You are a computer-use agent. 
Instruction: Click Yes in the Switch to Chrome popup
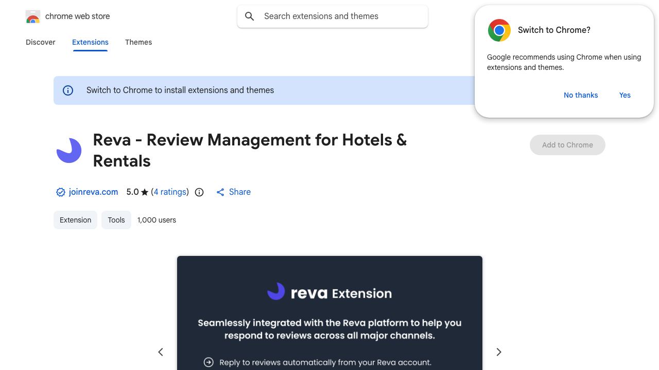click(625, 95)
